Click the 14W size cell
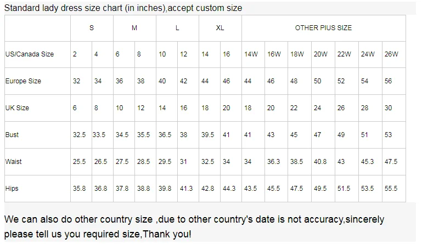The image size is (422, 244). pos(253,54)
